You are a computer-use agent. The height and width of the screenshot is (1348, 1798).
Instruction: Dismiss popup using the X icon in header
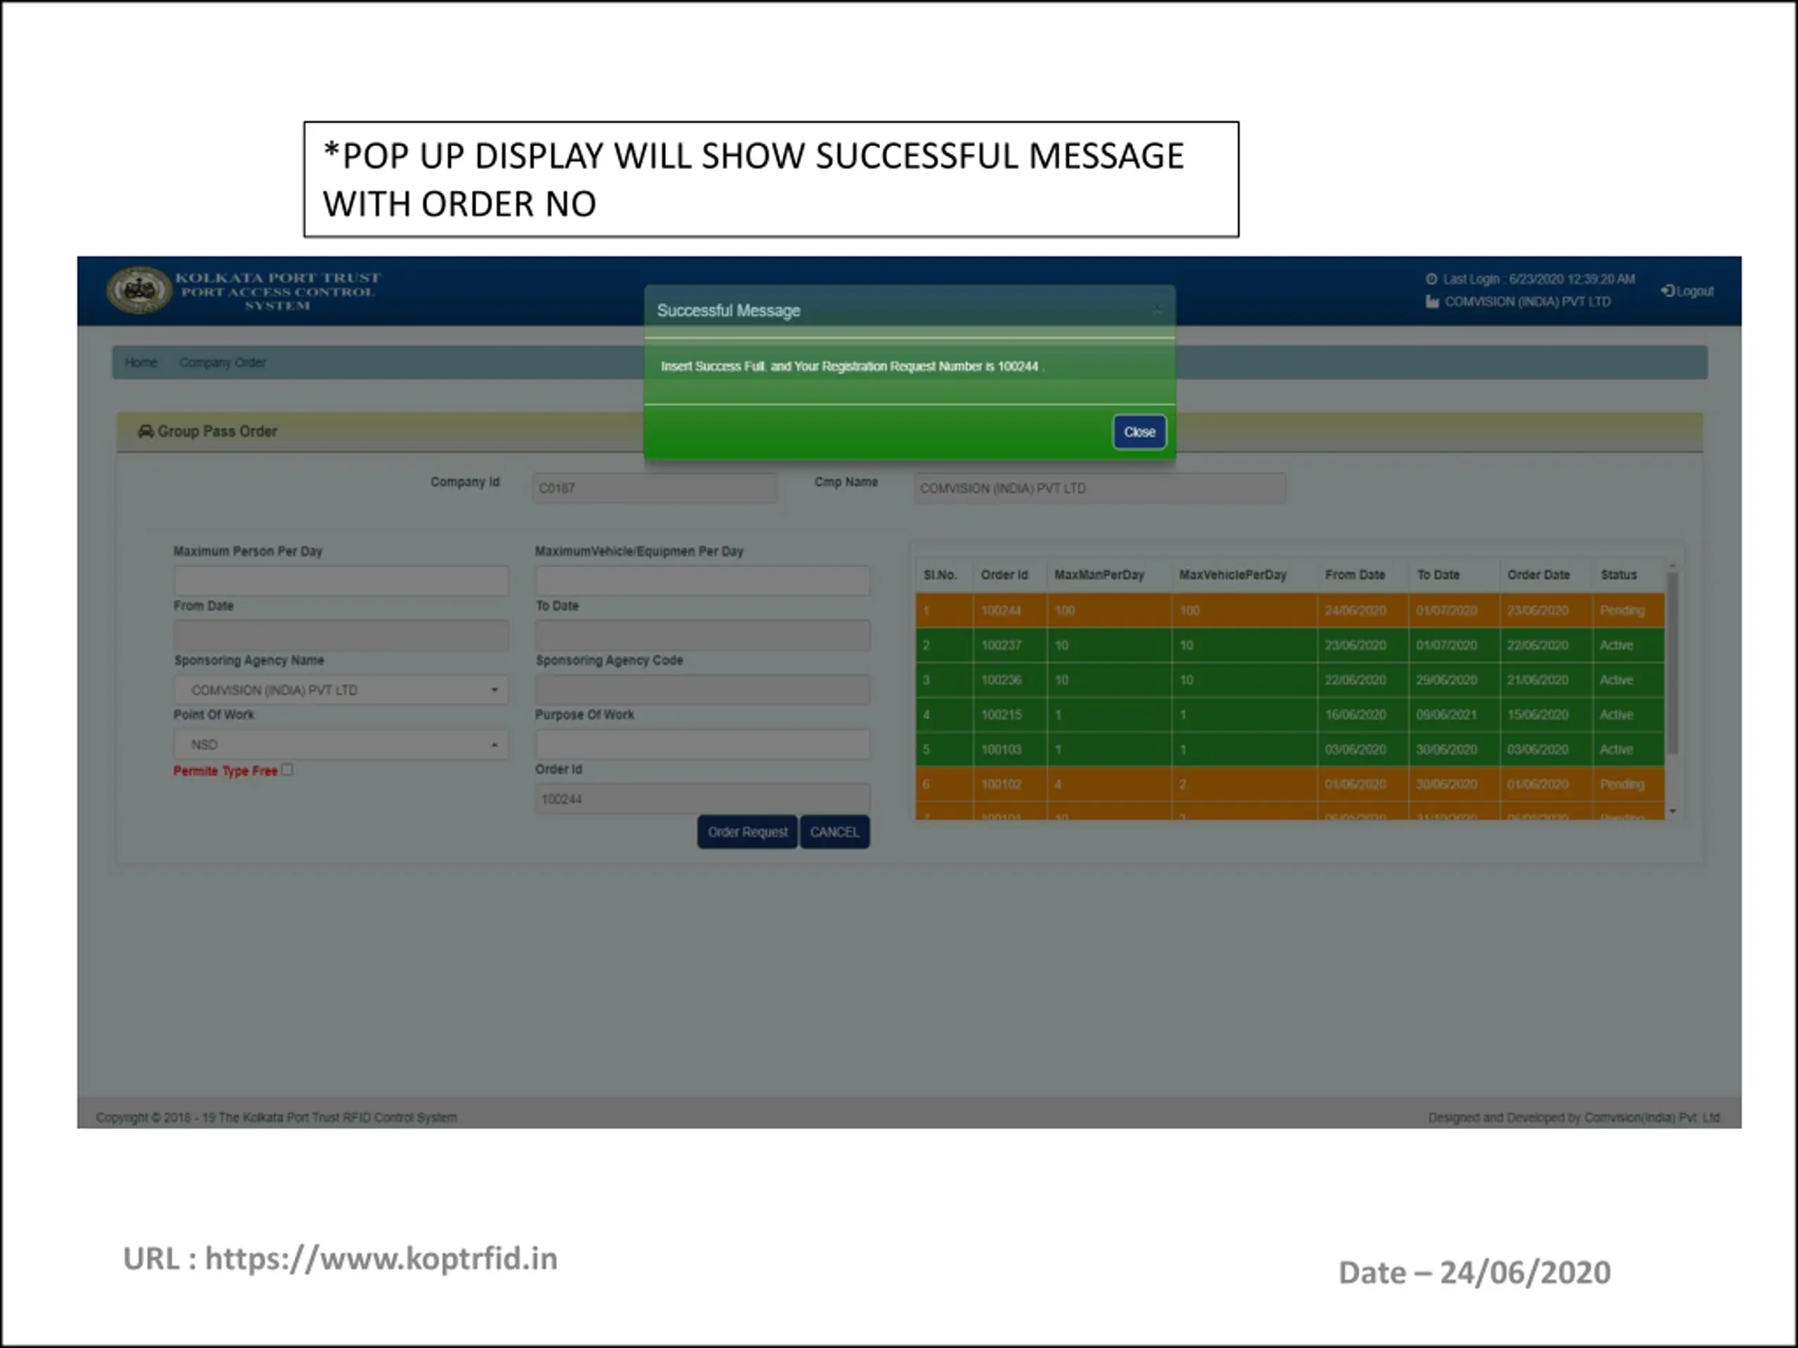point(1157,310)
